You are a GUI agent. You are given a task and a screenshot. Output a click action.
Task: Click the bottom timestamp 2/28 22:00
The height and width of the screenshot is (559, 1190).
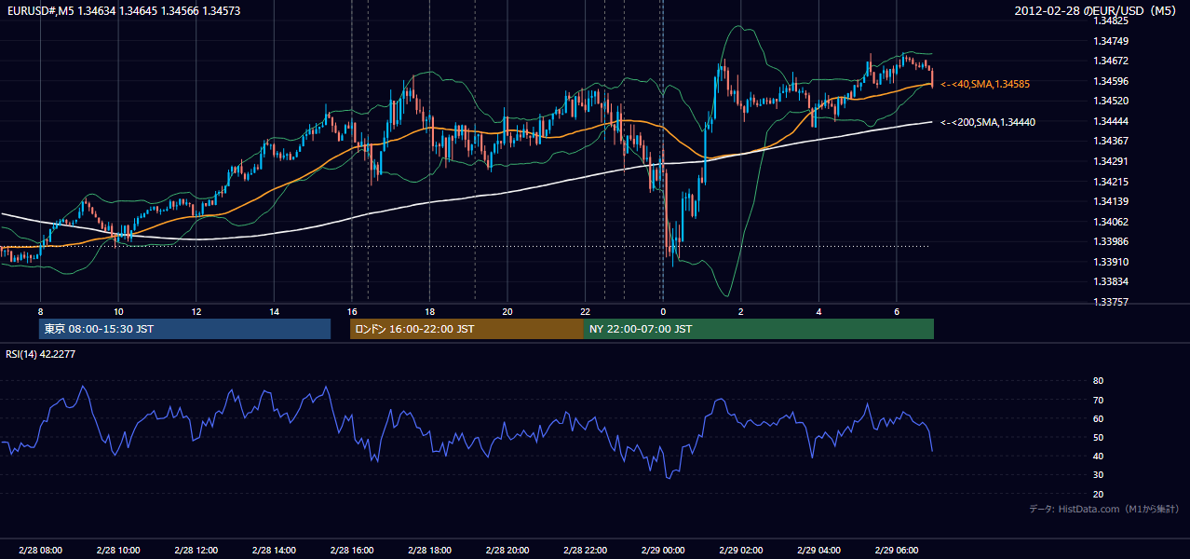585,551
